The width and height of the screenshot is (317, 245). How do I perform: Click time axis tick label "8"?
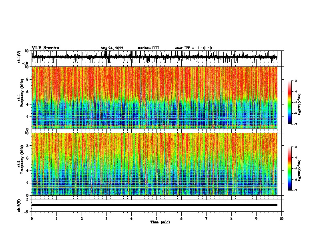231,219
